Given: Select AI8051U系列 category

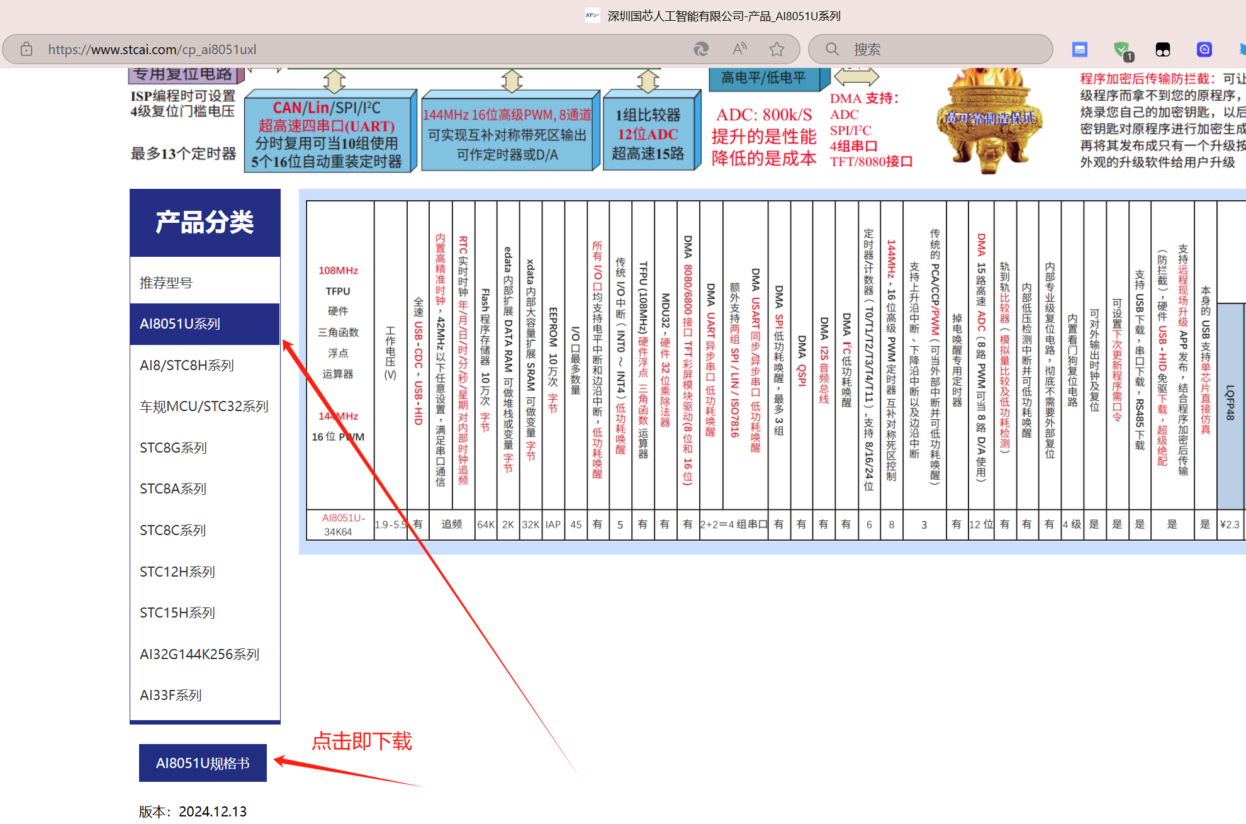Looking at the screenshot, I should pos(205,324).
